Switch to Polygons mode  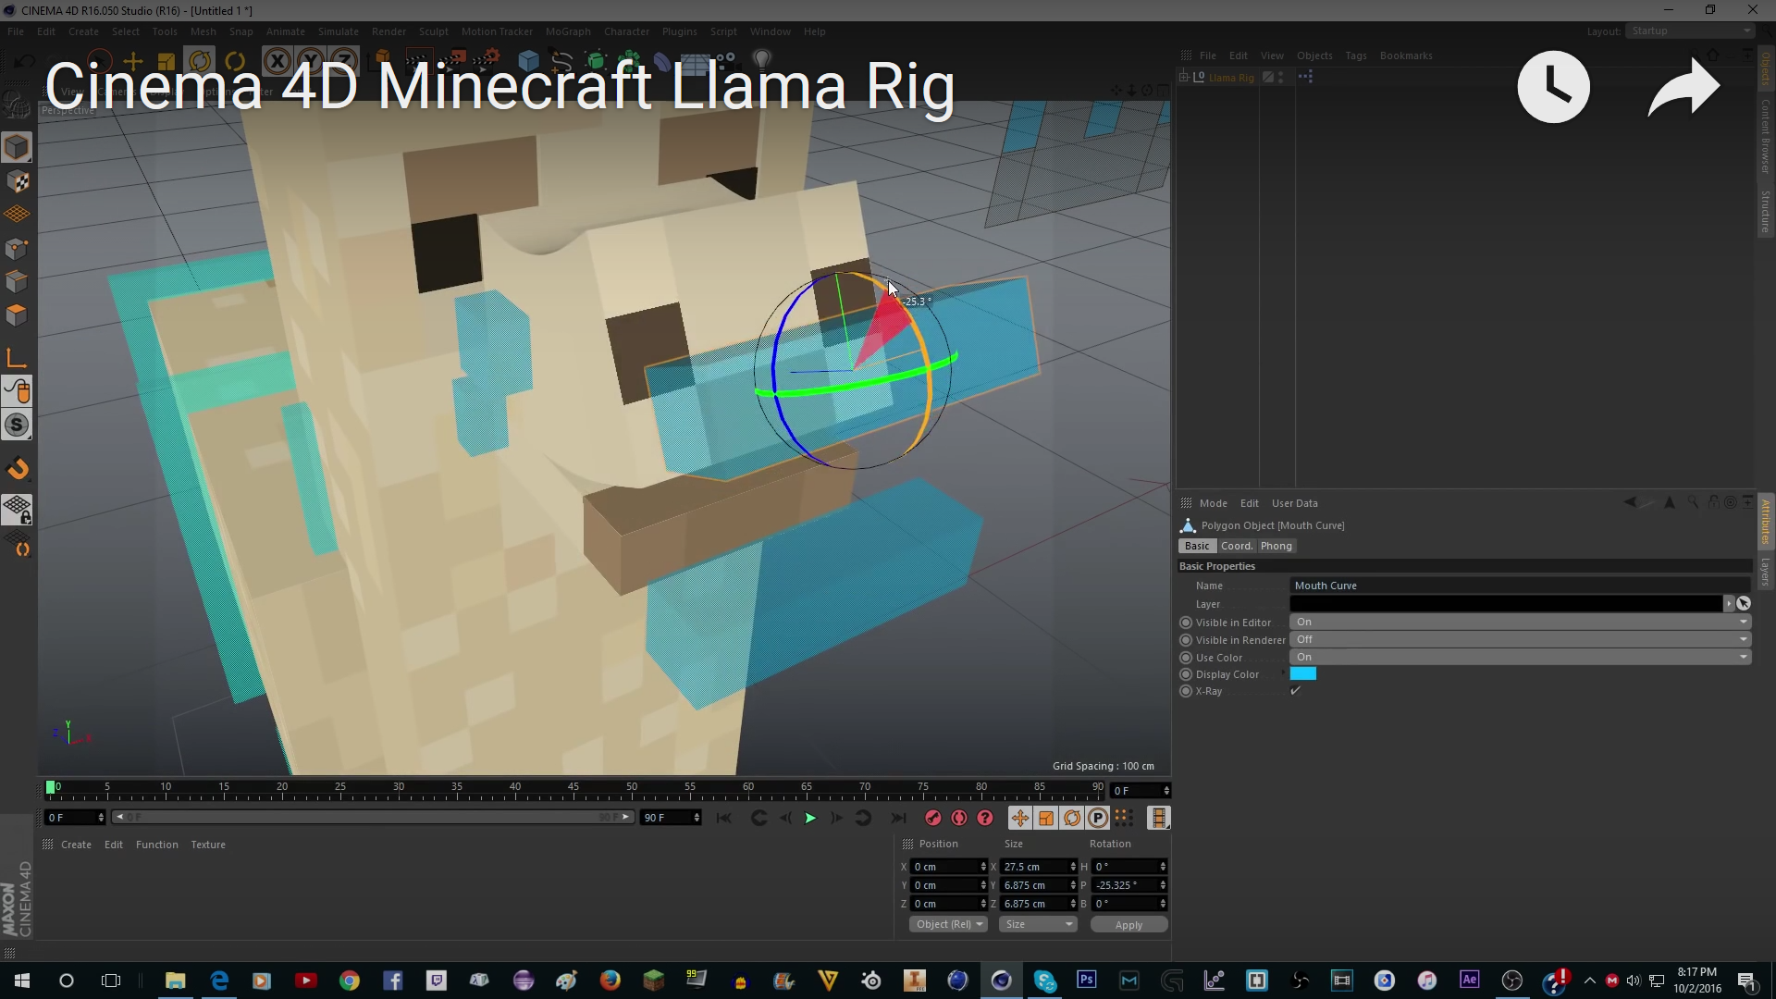tap(17, 314)
